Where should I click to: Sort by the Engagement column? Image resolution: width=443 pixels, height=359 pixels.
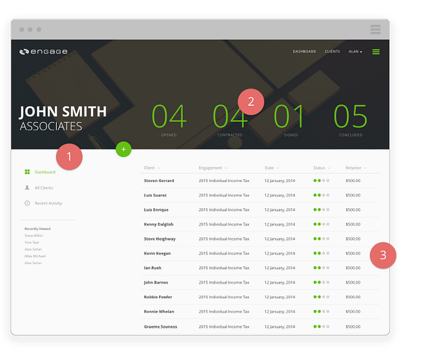(x=213, y=168)
